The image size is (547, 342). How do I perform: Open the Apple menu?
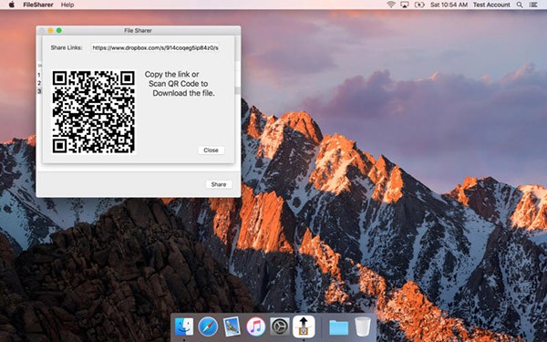[12, 5]
